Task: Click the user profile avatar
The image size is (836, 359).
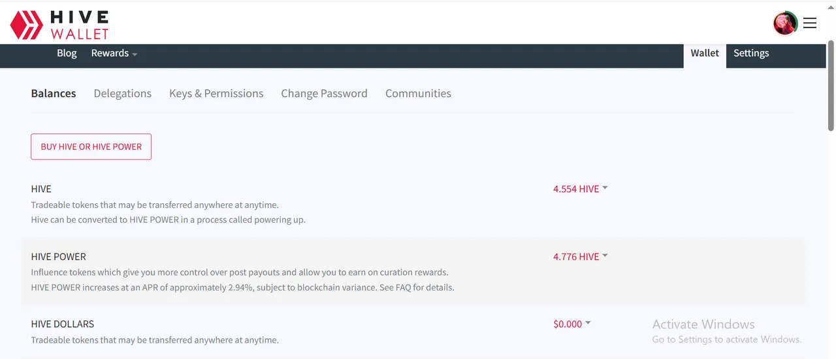Action: tap(785, 23)
